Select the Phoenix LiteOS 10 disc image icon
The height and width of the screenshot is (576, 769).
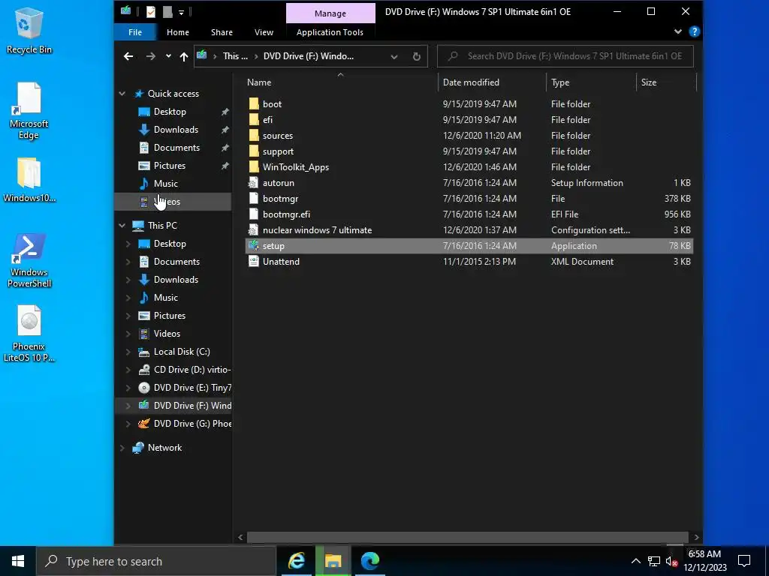pyautogui.click(x=29, y=334)
